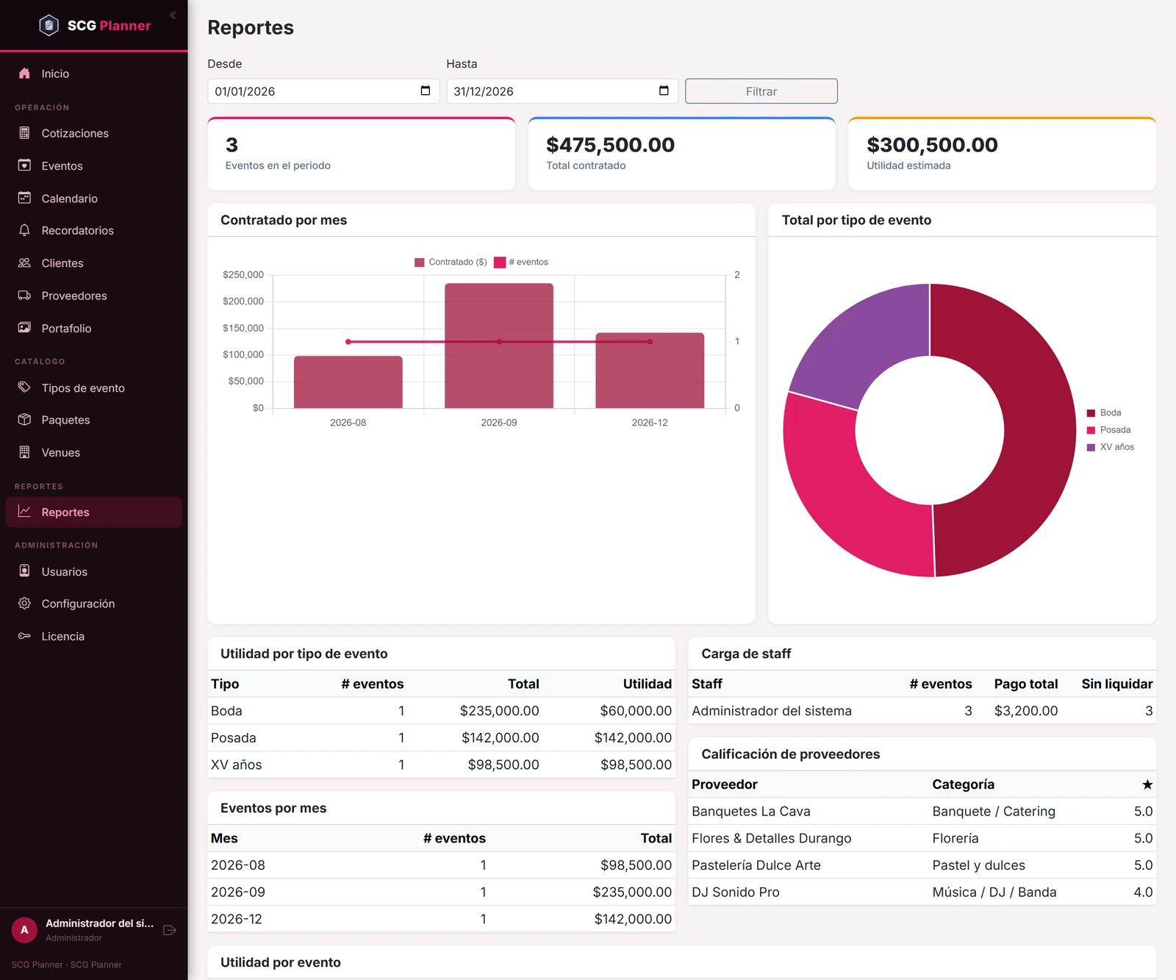The image size is (1176, 980).
Task: Collapse the sidebar with the chevron
Action: [x=173, y=15]
